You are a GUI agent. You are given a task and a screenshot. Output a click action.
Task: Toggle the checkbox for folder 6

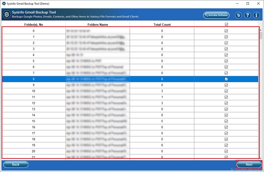pyautogui.click(x=226, y=67)
